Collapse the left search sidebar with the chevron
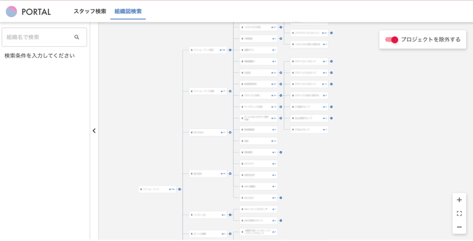 pyautogui.click(x=94, y=131)
